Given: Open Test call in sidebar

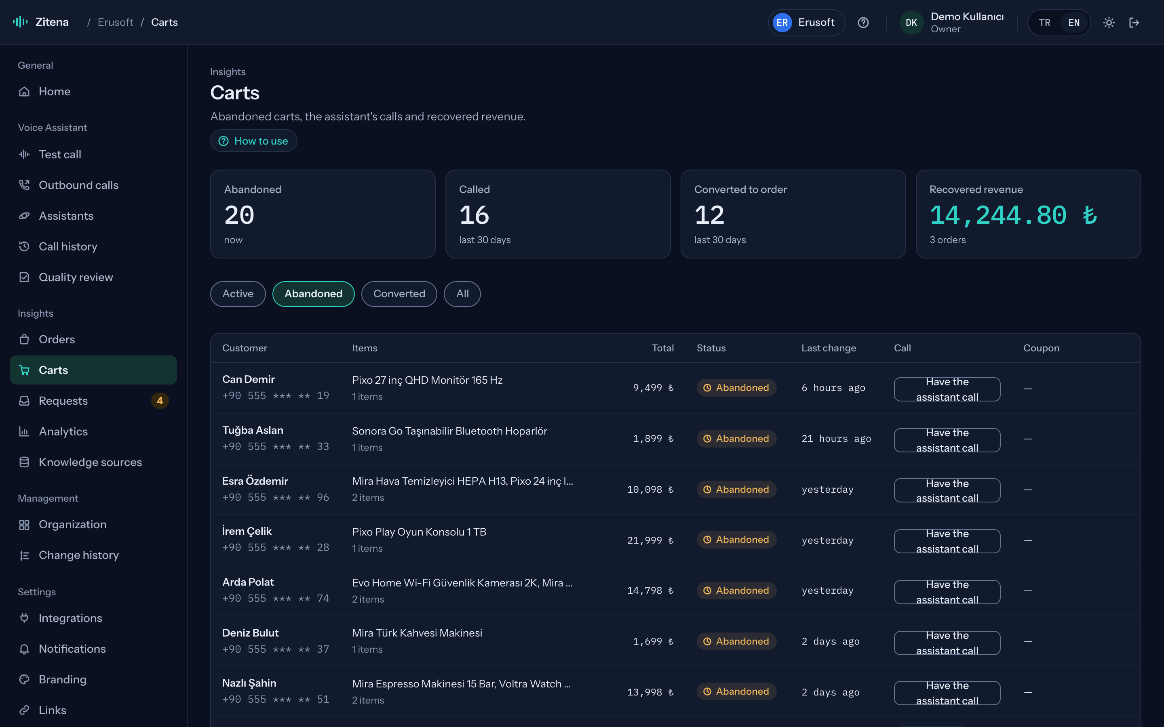Looking at the screenshot, I should click(93, 154).
